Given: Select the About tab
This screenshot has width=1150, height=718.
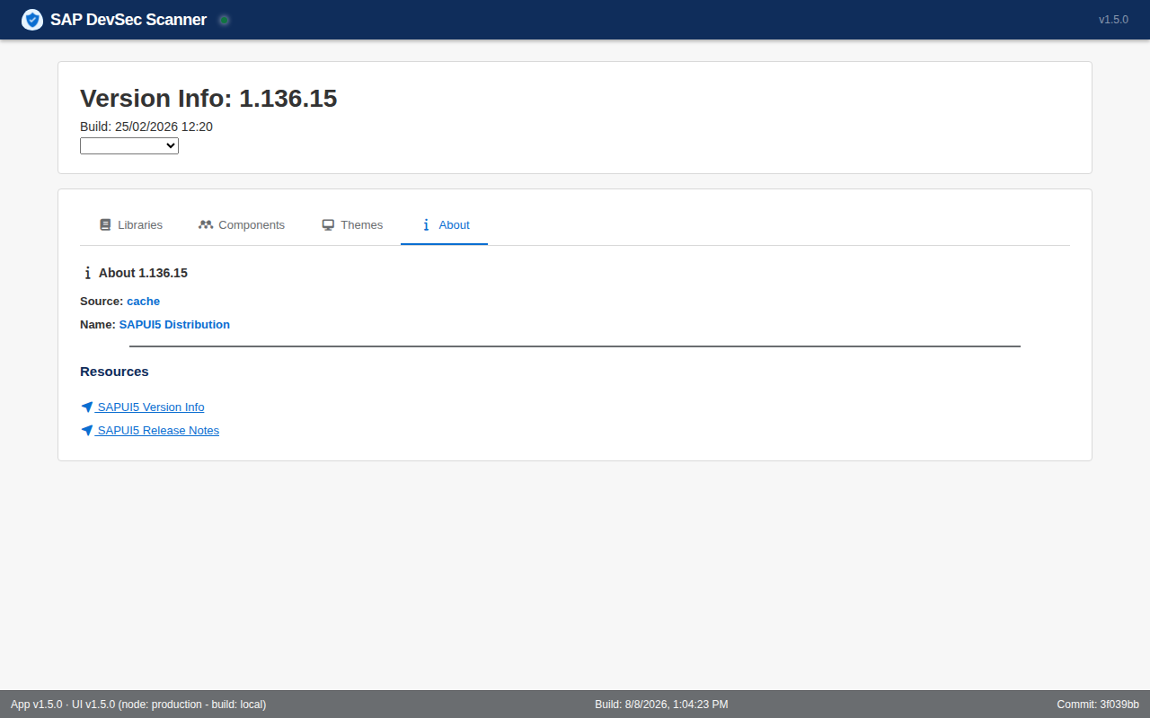Looking at the screenshot, I should 445,225.
